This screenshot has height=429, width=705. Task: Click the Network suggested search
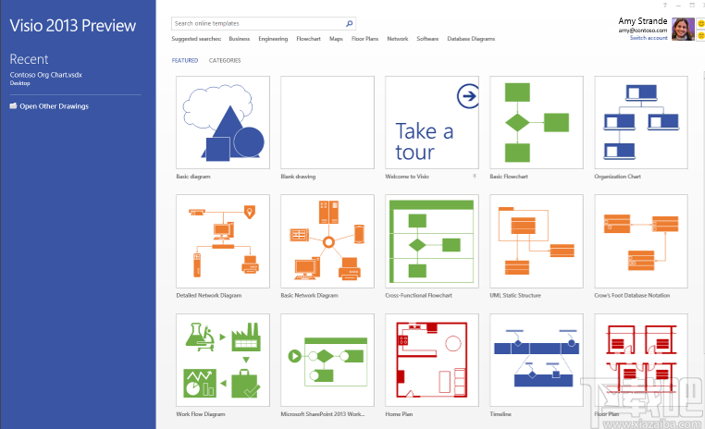click(x=398, y=39)
